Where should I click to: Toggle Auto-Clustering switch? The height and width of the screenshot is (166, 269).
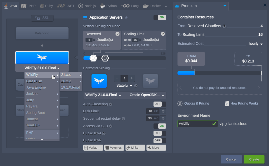pyautogui.click(x=160, y=104)
